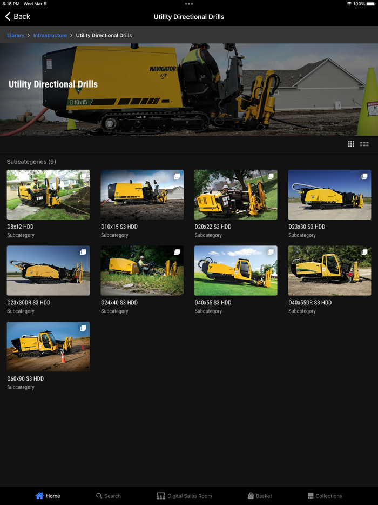The height and width of the screenshot is (505, 378).
Task: Select the Search tab
Action: coord(109,496)
